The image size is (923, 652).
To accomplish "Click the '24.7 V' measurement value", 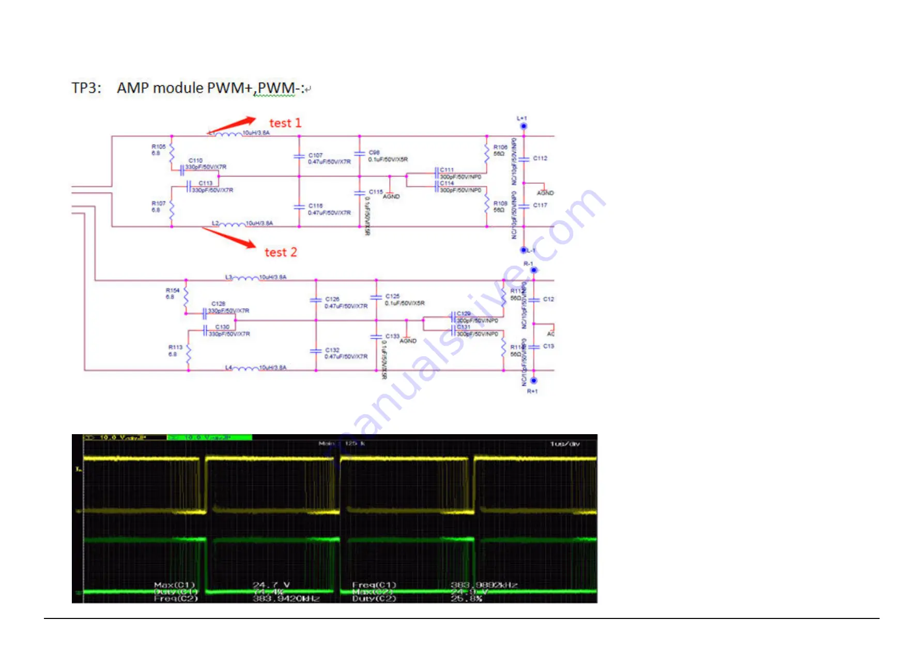I will coord(271,585).
